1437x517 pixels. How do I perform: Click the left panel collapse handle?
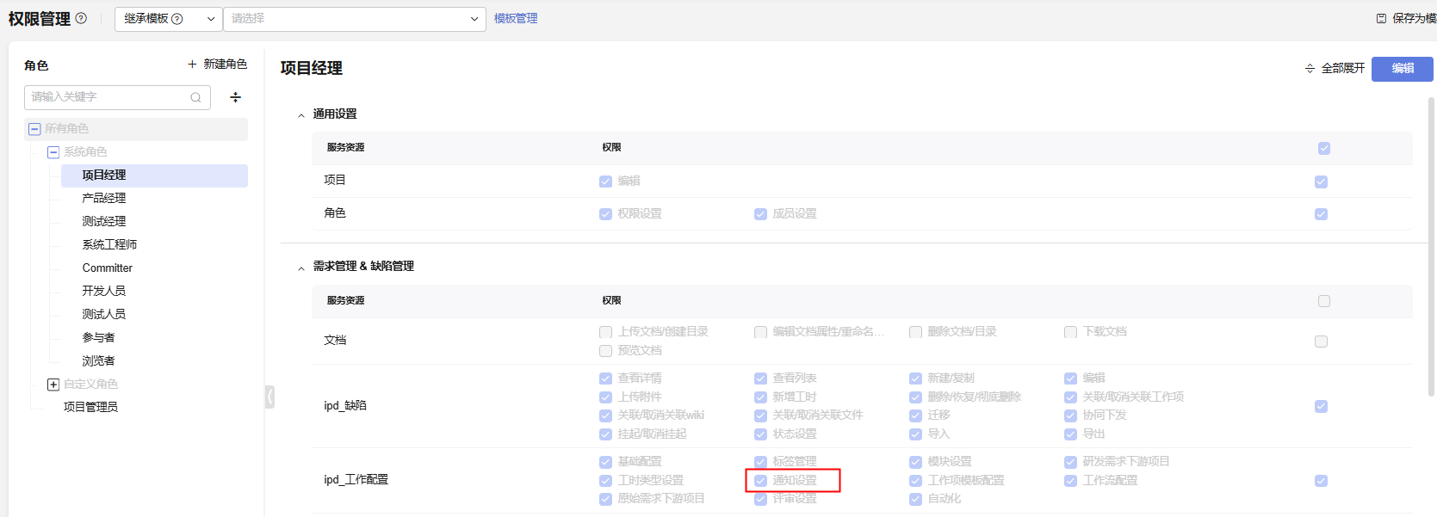tap(269, 397)
